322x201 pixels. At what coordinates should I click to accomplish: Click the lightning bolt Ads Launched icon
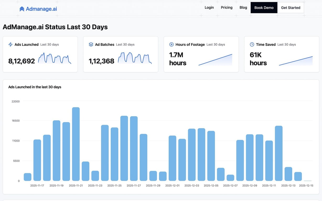coord(10,44)
